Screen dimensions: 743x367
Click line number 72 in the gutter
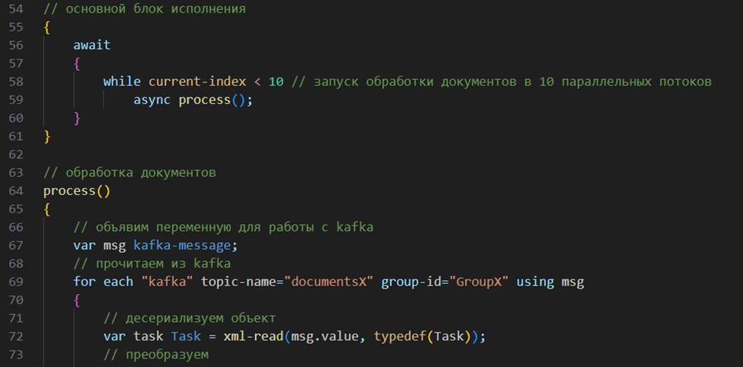[15, 337]
